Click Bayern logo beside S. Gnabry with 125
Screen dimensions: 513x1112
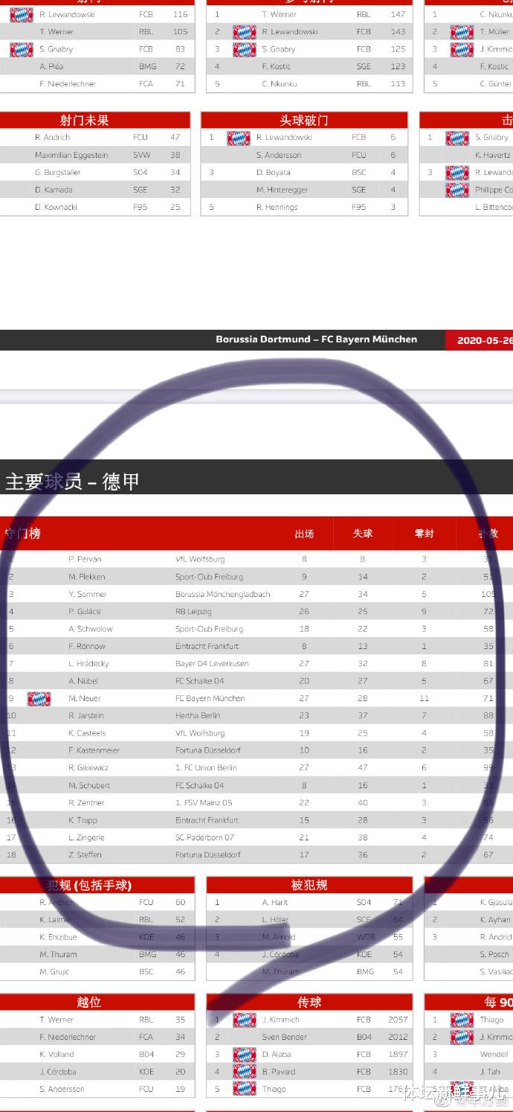[245, 49]
